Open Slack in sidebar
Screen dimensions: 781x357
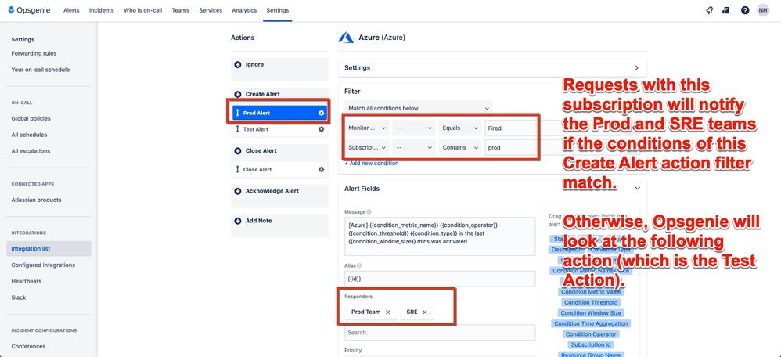(19, 297)
